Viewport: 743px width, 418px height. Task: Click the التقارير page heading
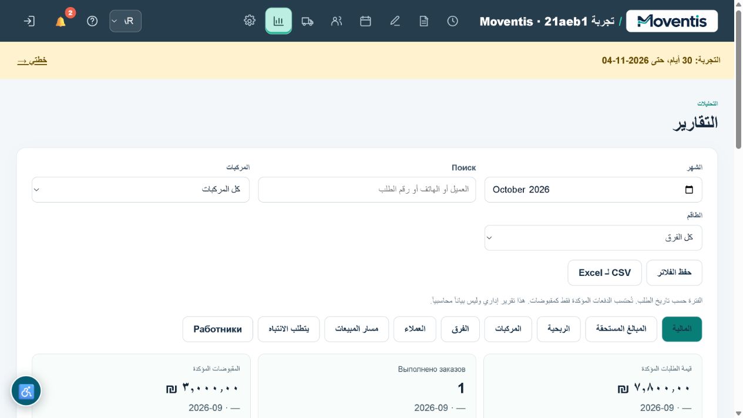(695, 123)
